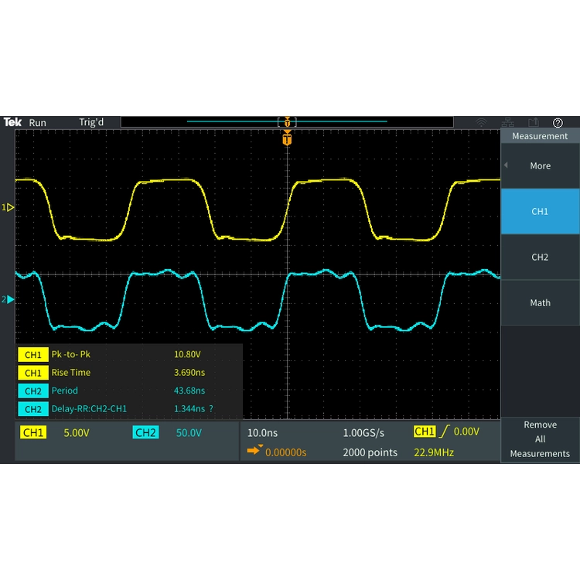The height and width of the screenshot is (580, 580).
Task: Select the cyan channel 2 ground marker
Action: point(8,299)
